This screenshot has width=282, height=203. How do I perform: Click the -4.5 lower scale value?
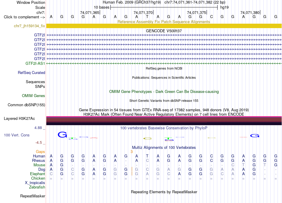pyautogui.click(x=39, y=143)
